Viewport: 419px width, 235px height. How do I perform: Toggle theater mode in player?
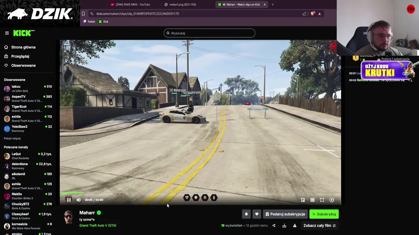(x=312, y=200)
